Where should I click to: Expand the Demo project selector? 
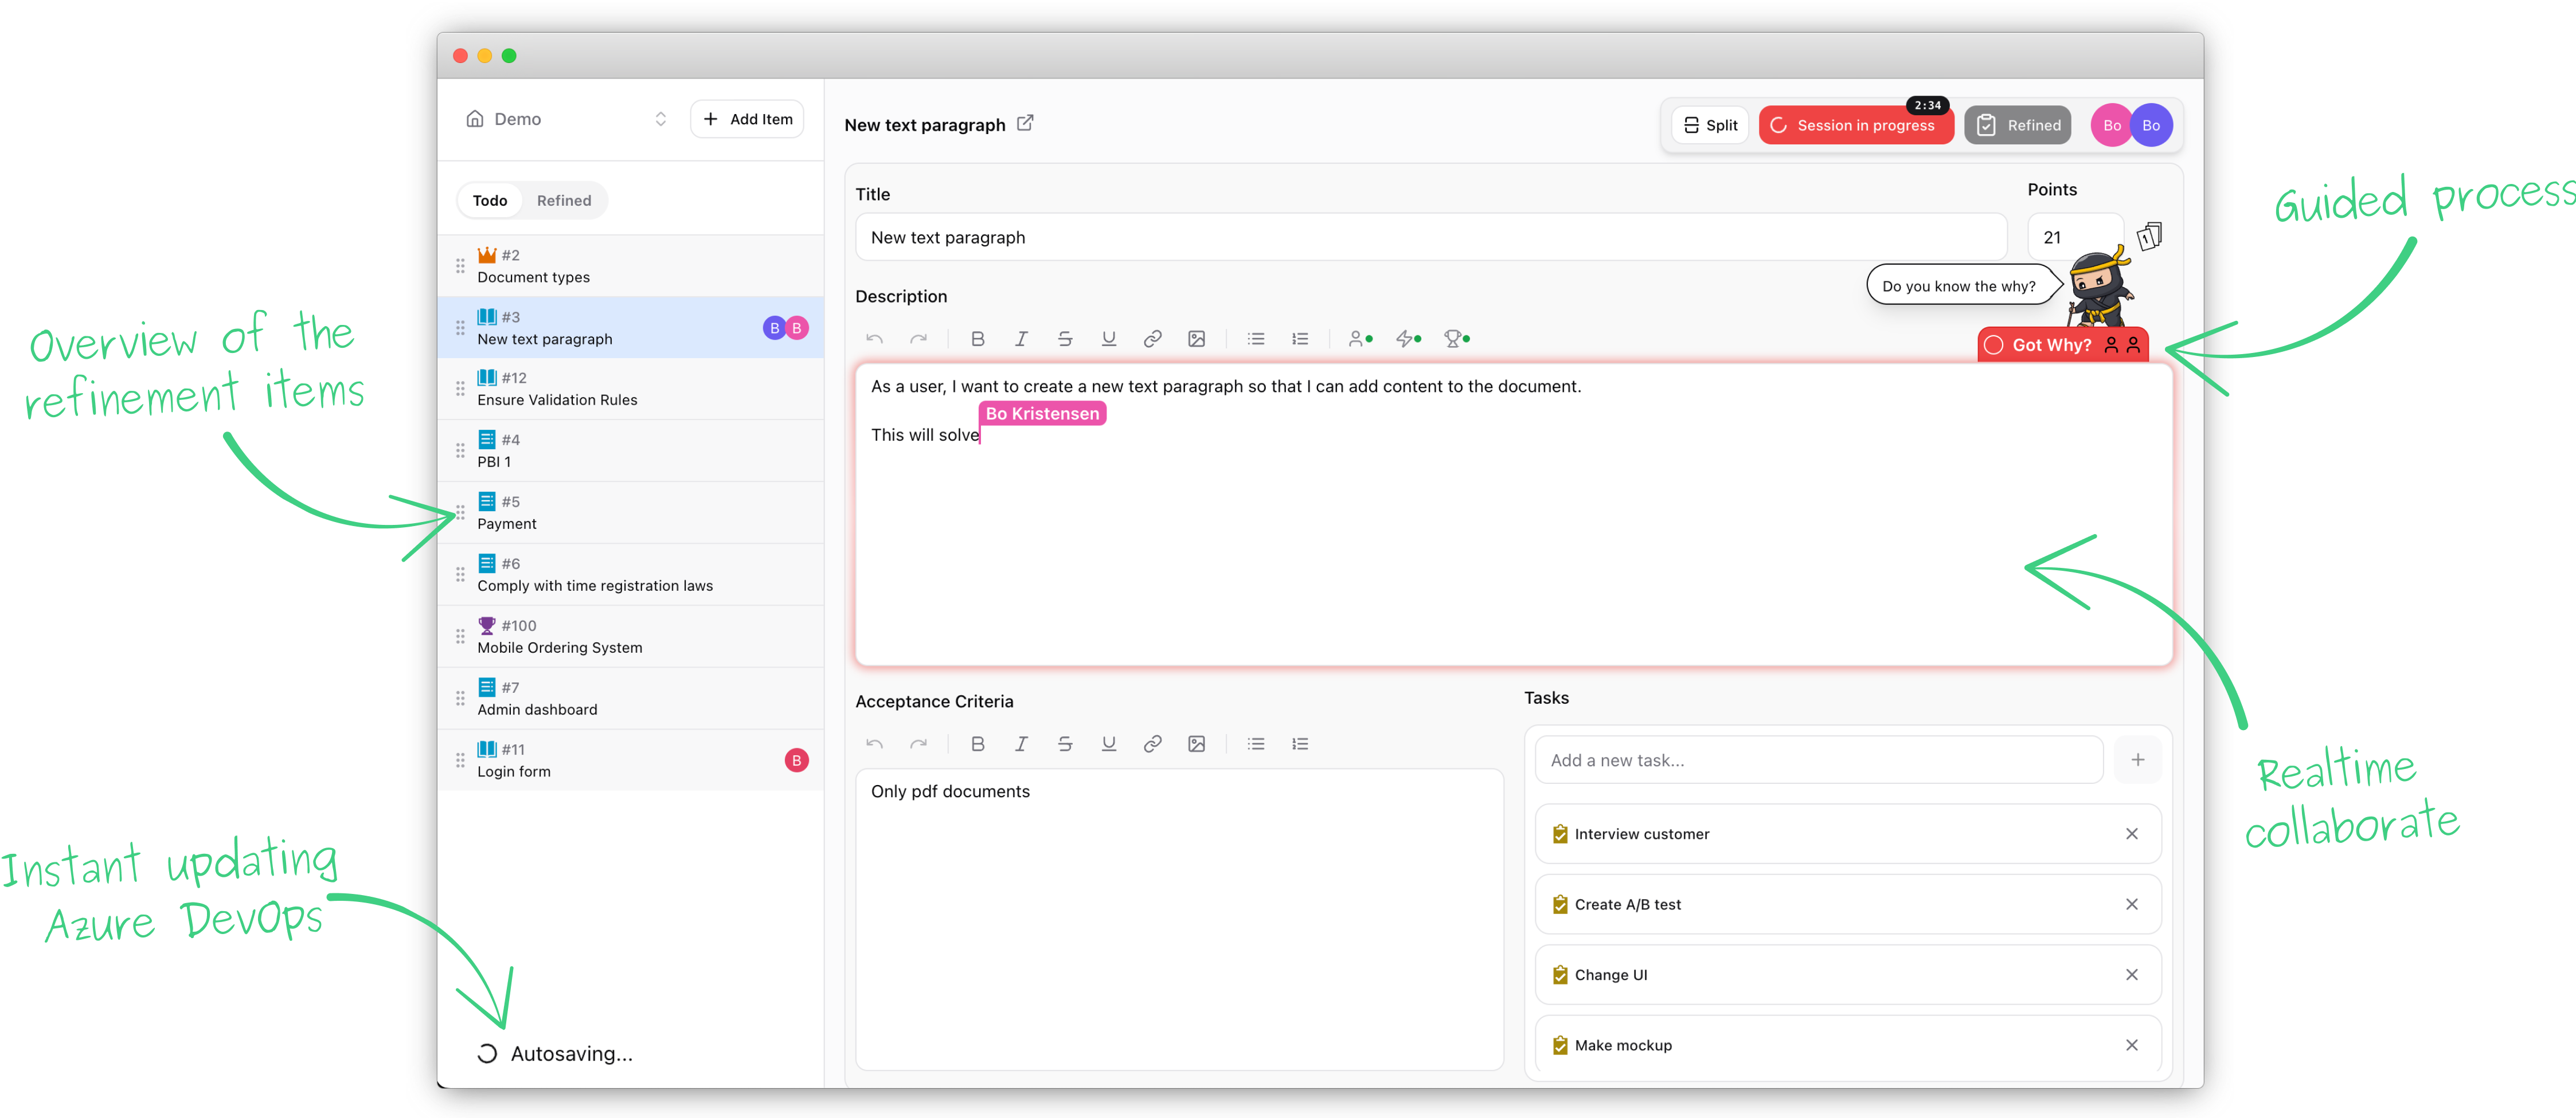click(x=566, y=119)
